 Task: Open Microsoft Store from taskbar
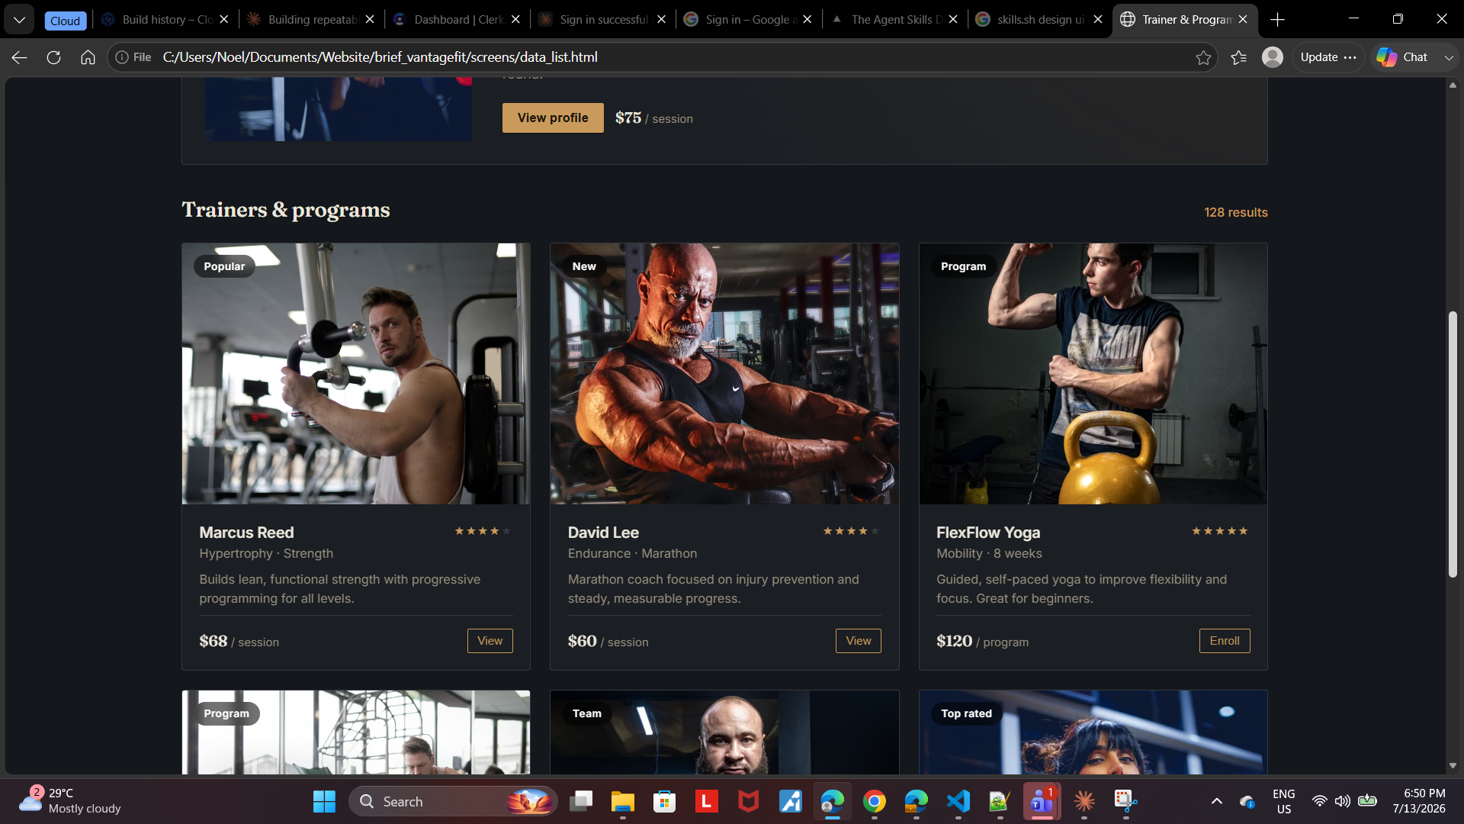(x=665, y=801)
